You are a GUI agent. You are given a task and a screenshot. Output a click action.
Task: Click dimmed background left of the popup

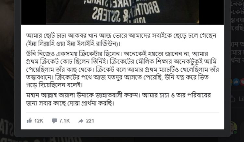coord(7,62)
